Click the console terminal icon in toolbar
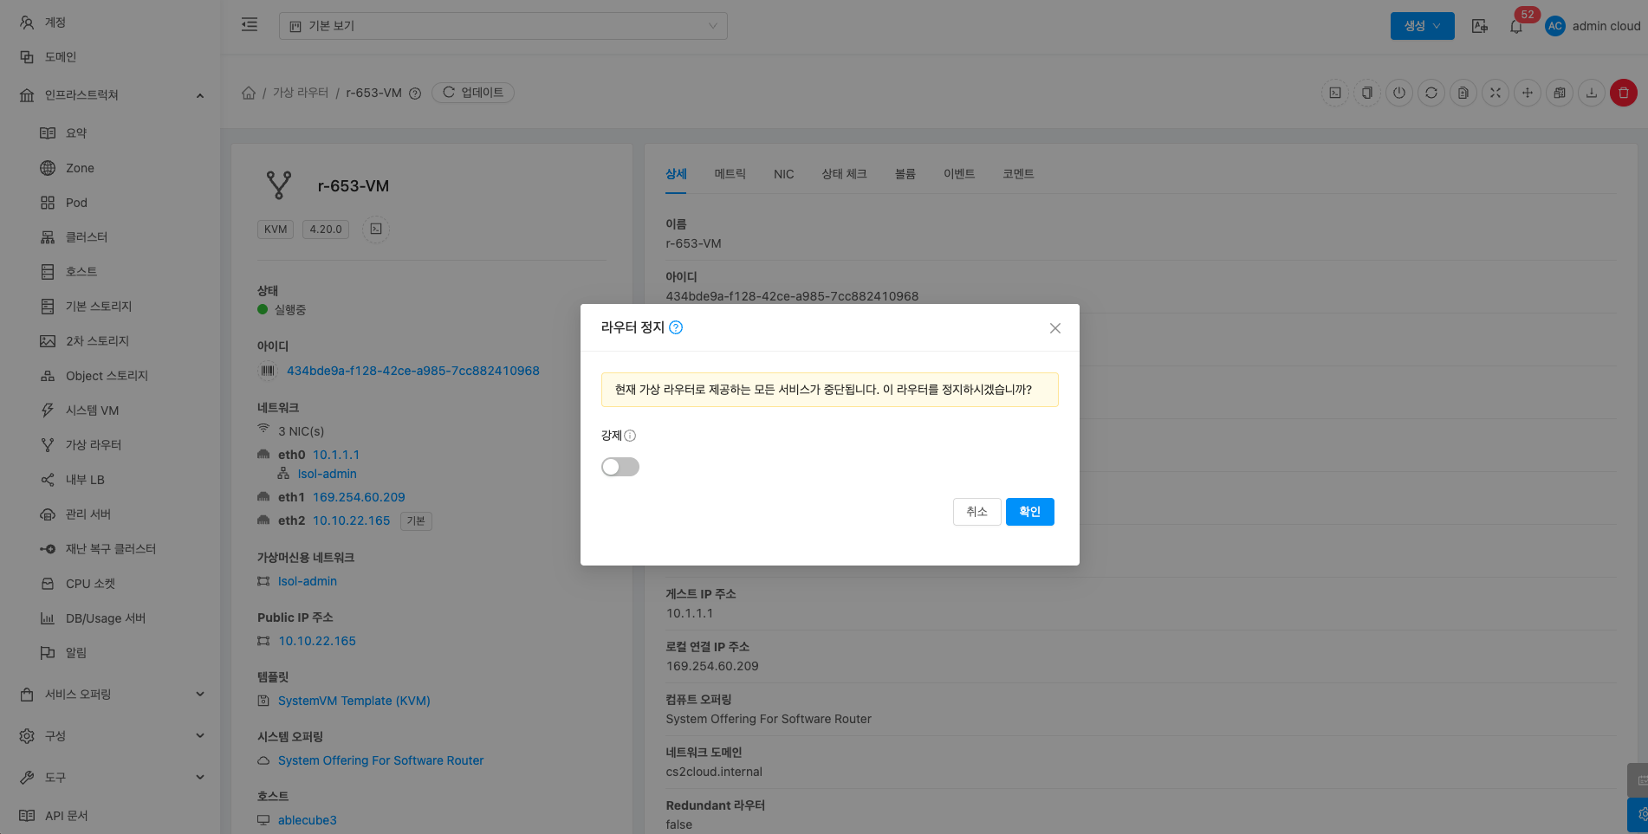The width and height of the screenshot is (1648, 834). [x=1335, y=93]
